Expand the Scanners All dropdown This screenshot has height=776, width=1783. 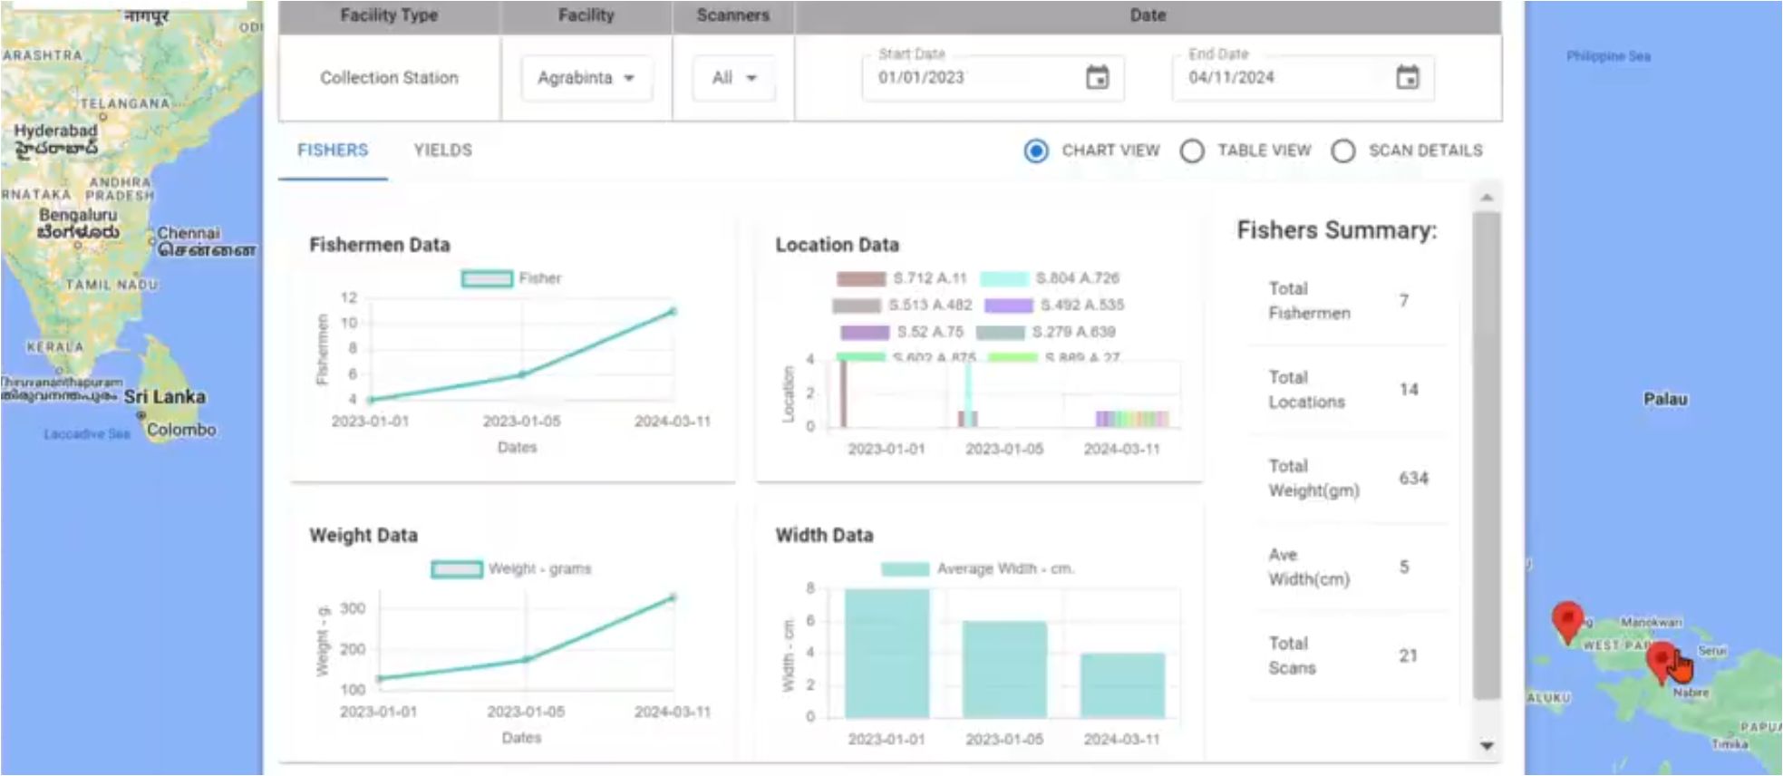coord(733,78)
